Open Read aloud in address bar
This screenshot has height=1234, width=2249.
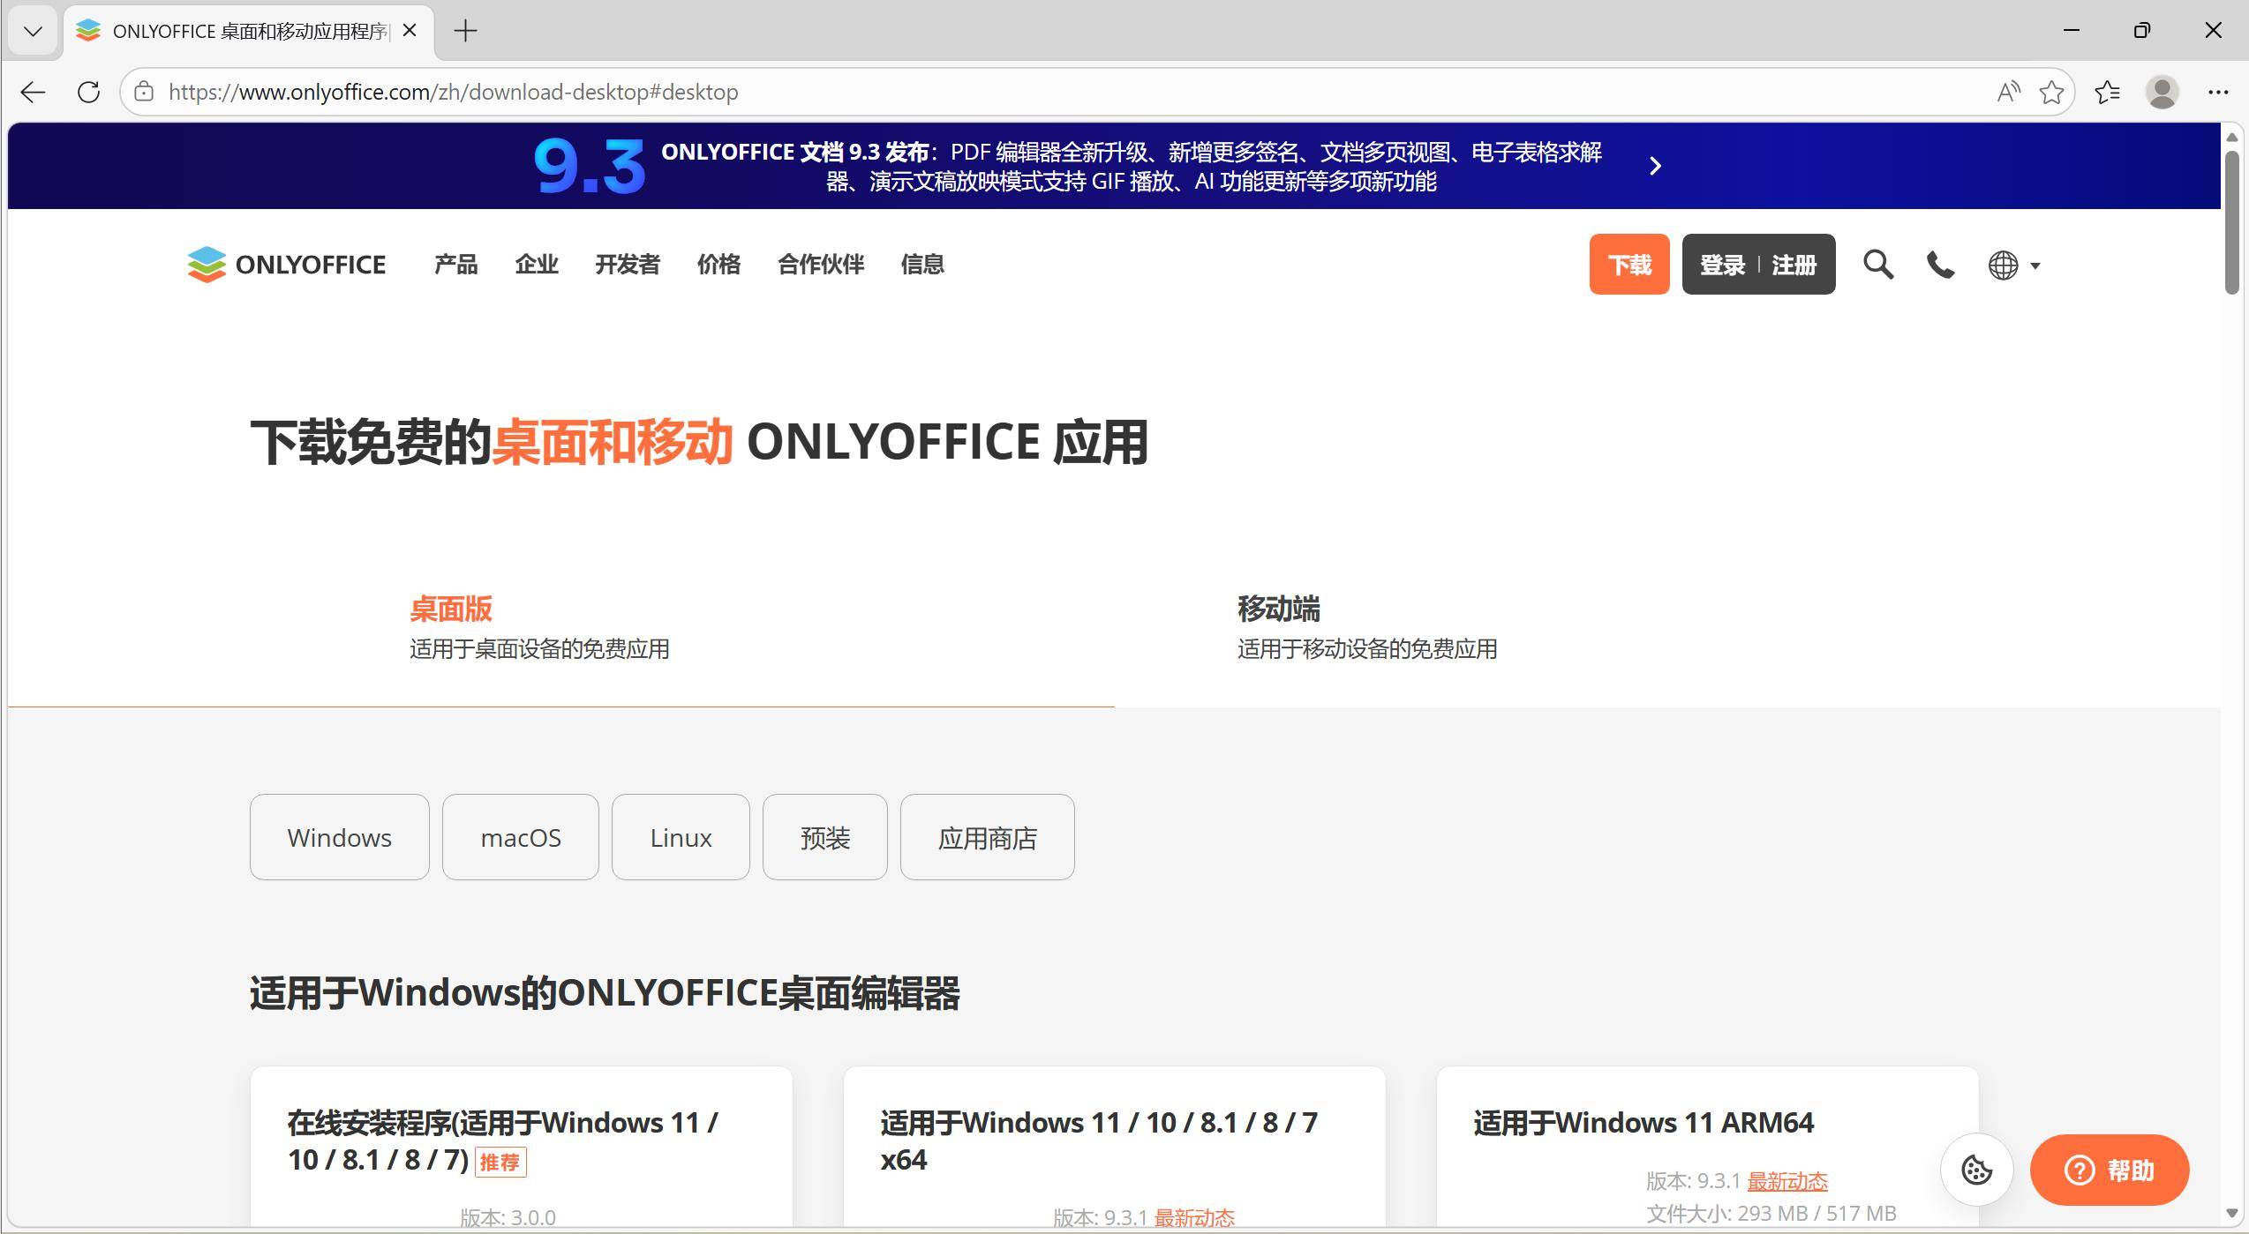tap(2008, 92)
